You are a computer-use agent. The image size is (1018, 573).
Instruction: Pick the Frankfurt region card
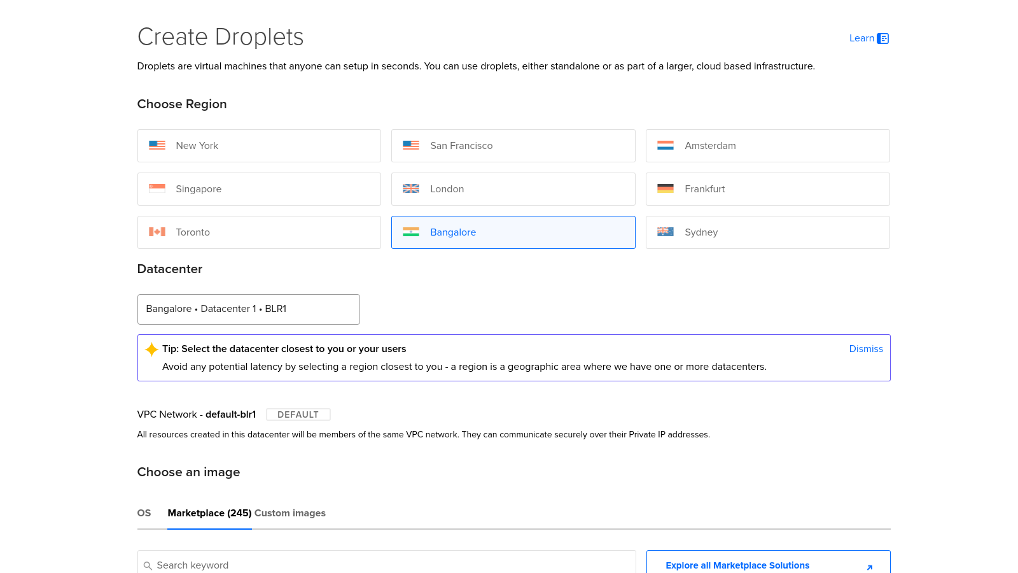coord(768,189)
